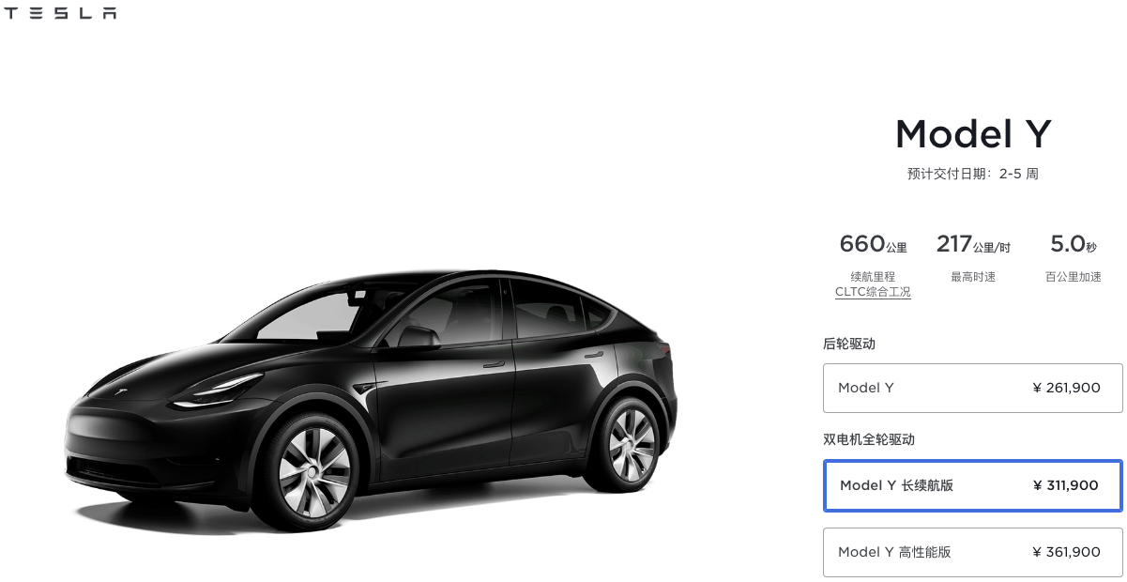The image size is (1127, 582).
Task: Select the rear-wheel drive Model Y option
Action: [x=972, y=388]
